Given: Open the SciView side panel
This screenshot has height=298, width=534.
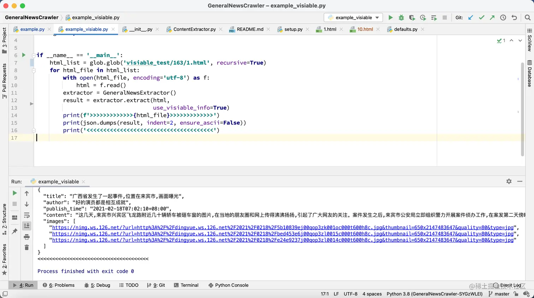Looking at the screenshot, I should pyautogui.click(x=529, y=40).
